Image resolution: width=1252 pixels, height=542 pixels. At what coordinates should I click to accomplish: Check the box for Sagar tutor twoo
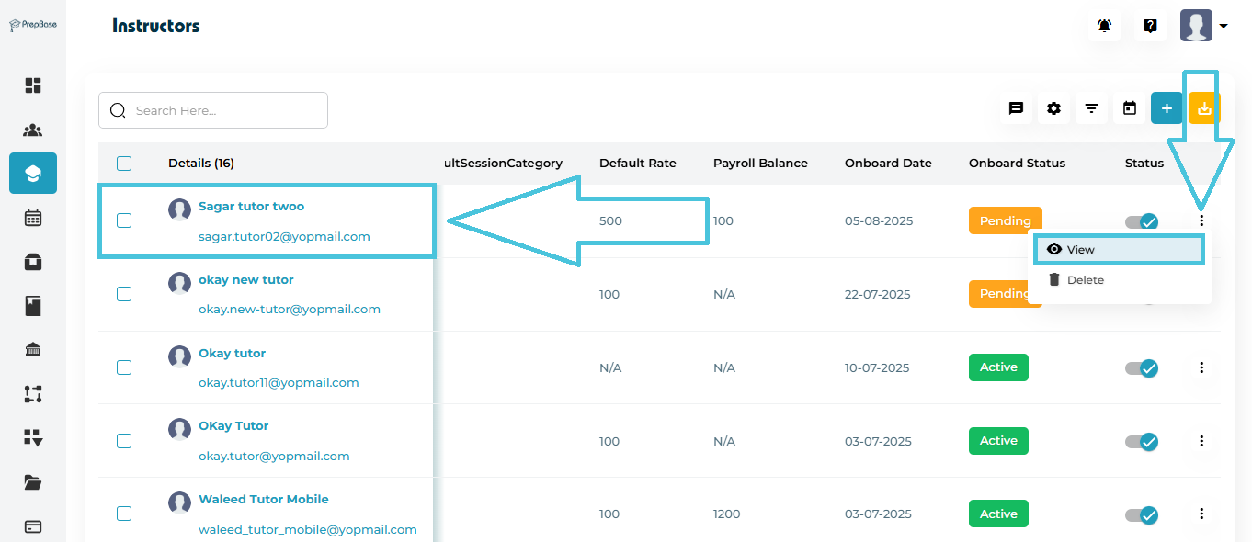coord(124,220)
